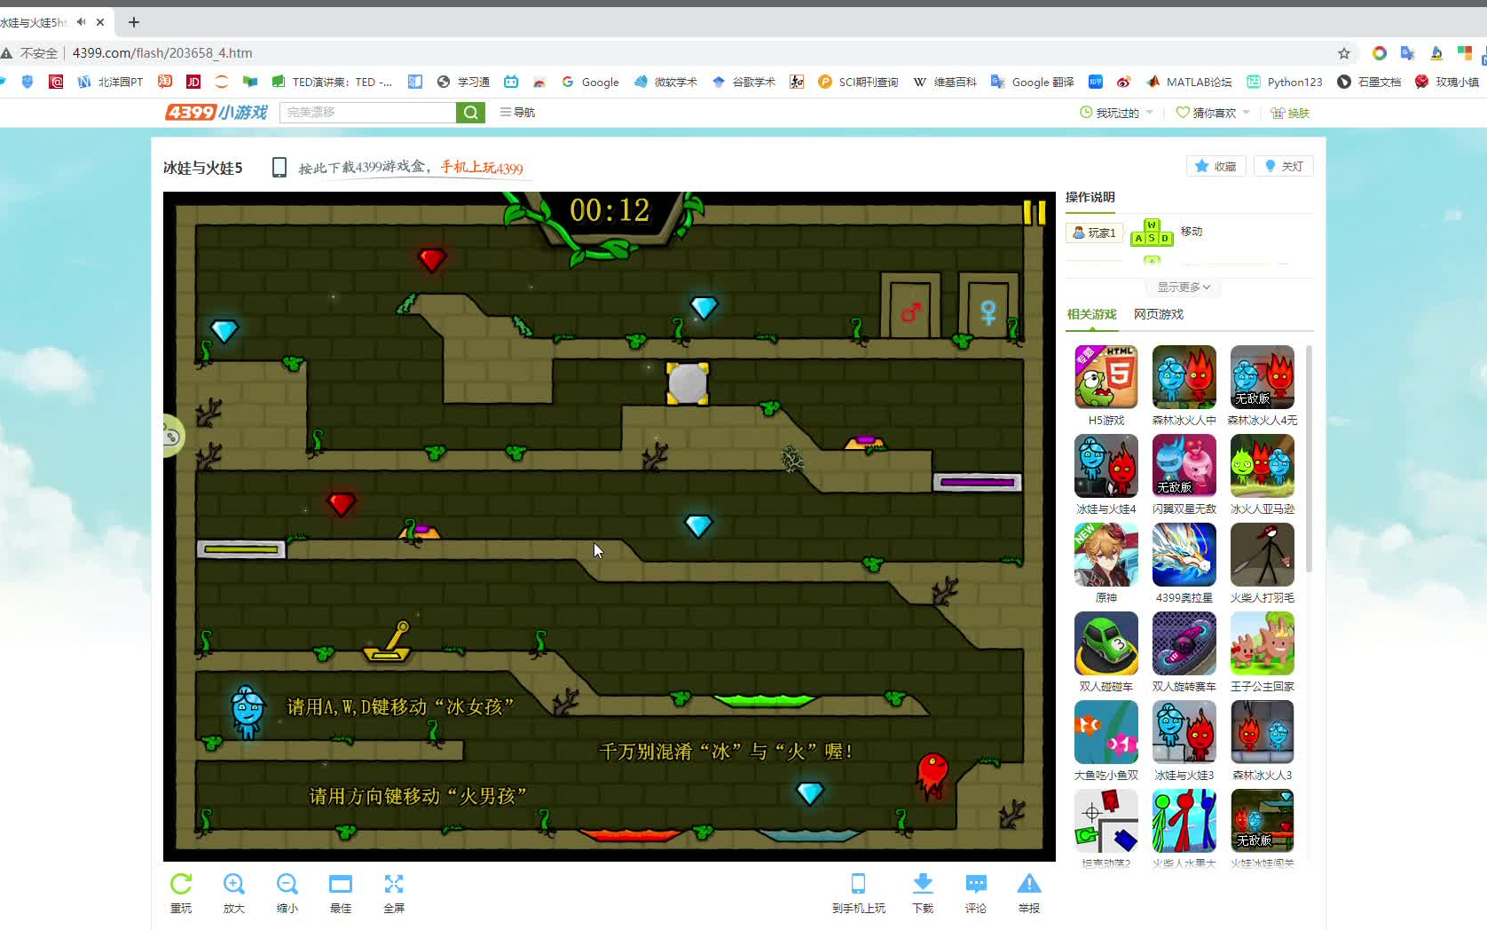The height and width of the screenshot is (930, 1487).
Task: Open the 冰火人亚马逊 game thumbnail
Action: coord(1262,466)
